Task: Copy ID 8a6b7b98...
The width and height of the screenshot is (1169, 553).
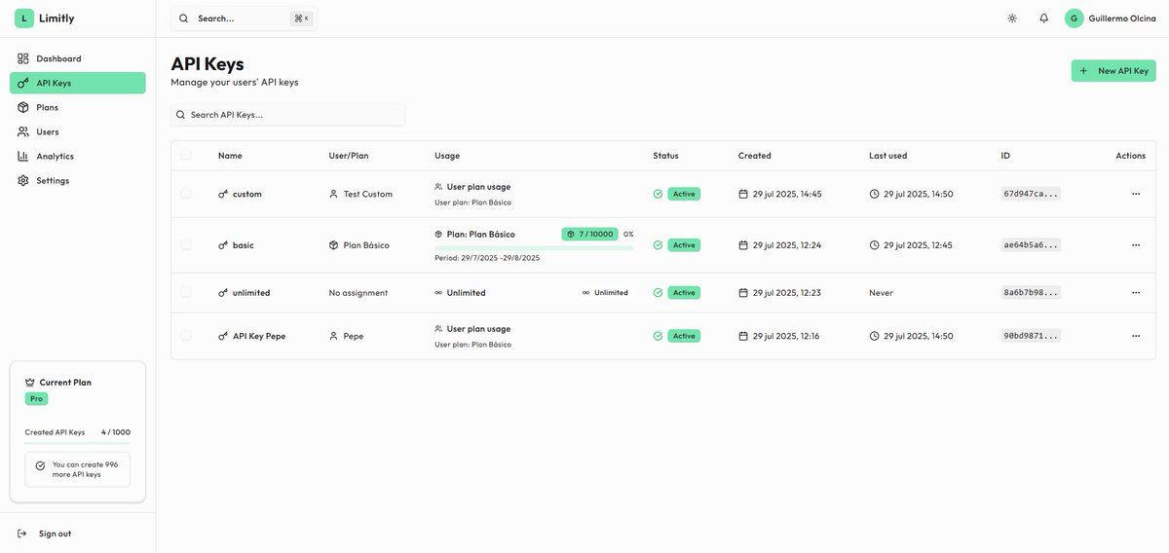Action: point(1031,293)
